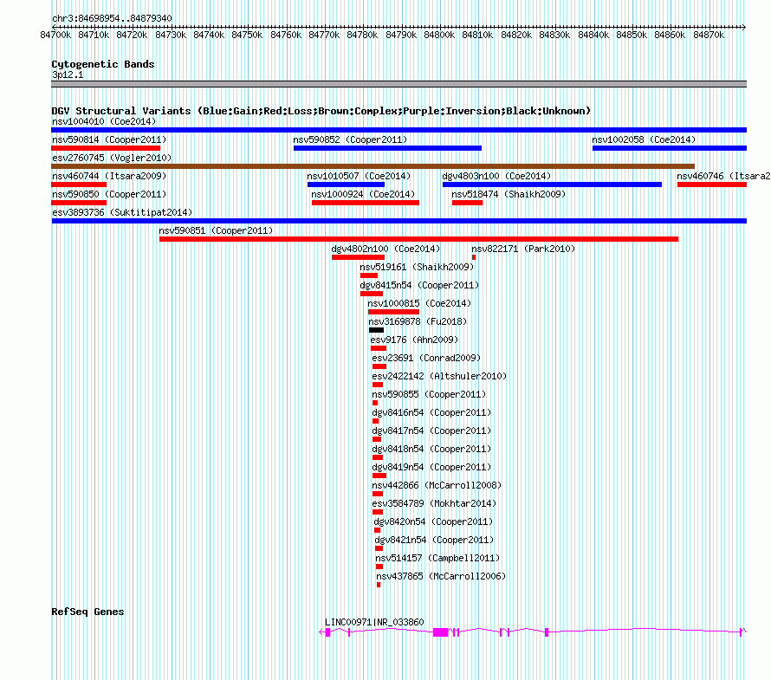Screen dimensions: 771x680
Task: Select the blue nsv1004010 gain bar
Action: (x=398, y=130)
